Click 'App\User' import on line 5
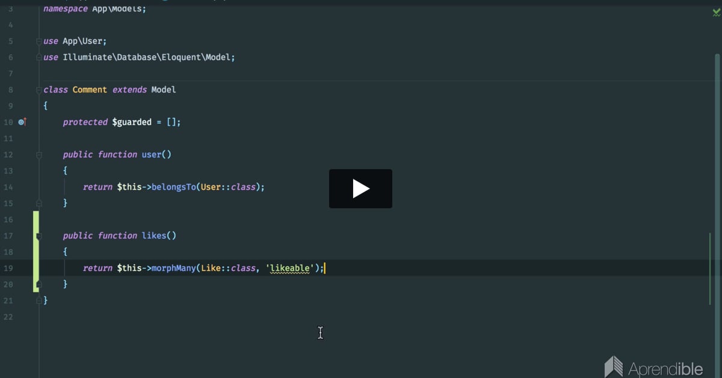 (82, 41)
